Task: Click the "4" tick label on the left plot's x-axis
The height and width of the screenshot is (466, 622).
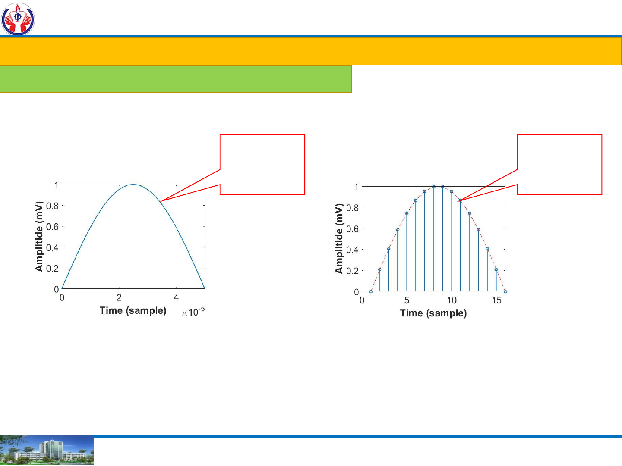Action: point(176,298)
